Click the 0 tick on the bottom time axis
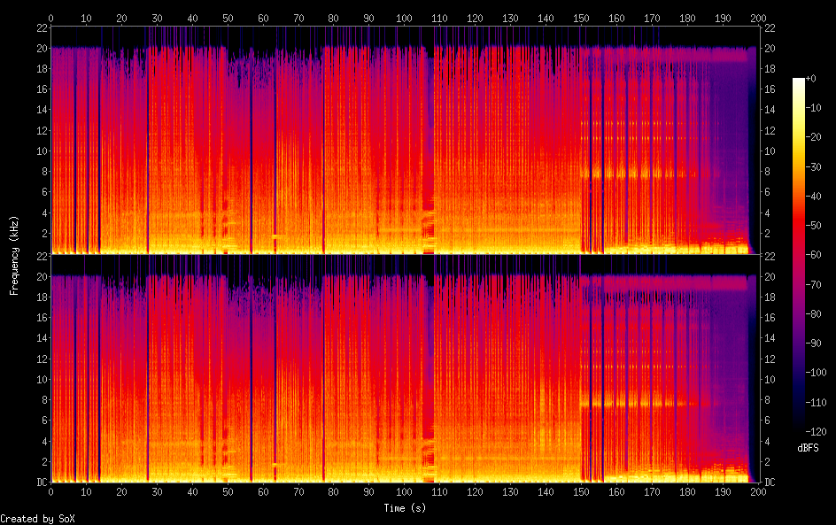This screenshot has height=525, width=836. click(x=51, y=490)
